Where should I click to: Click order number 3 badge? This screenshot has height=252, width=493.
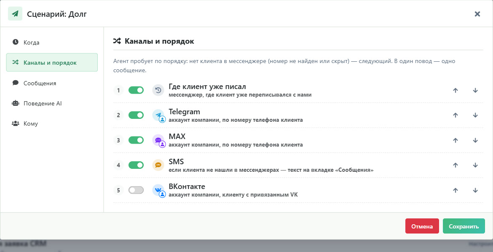point(118,140)
